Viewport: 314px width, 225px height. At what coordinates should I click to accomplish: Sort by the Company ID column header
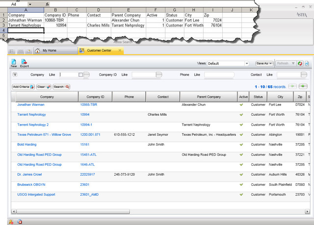tap(95, 97)
